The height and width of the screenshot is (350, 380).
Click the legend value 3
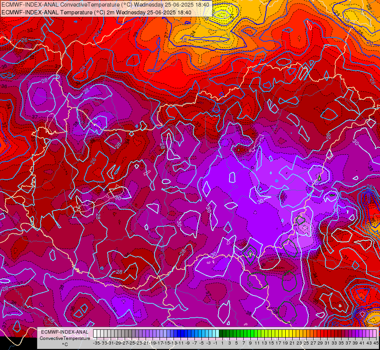coord(229,343)
